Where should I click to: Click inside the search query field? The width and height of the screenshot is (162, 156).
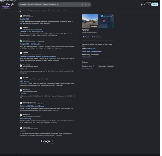point(48,5)
